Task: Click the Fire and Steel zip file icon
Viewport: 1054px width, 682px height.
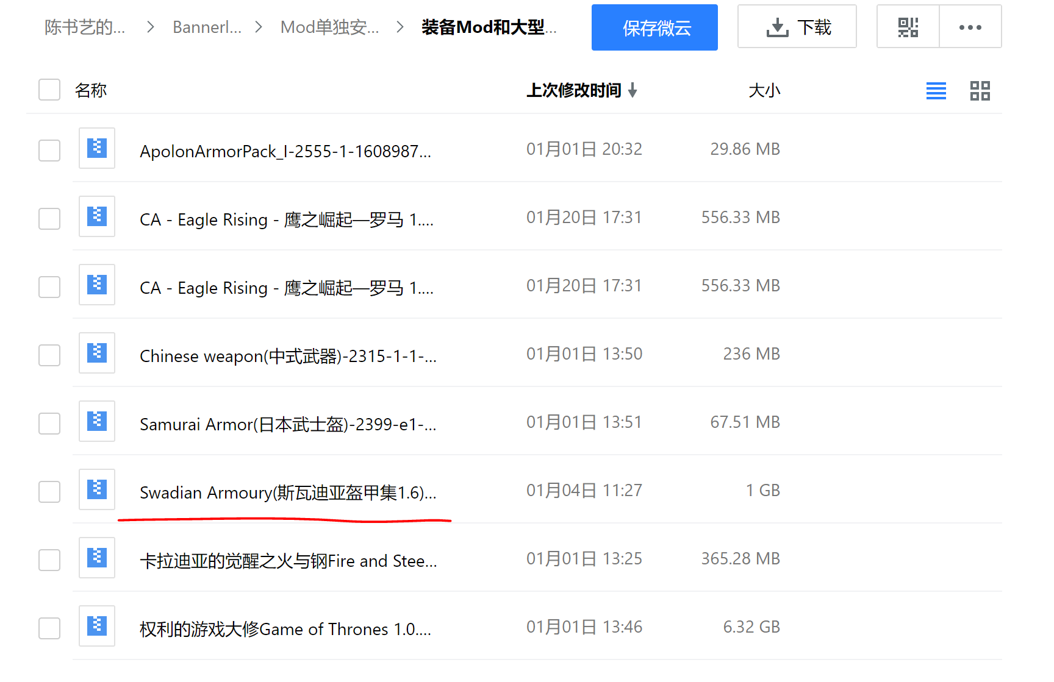Action: (x=97, y=558)
